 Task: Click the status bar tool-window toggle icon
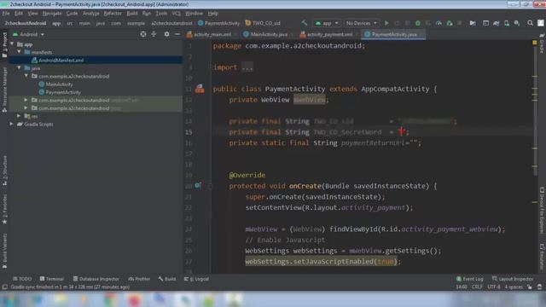click(x=4, y=287)
